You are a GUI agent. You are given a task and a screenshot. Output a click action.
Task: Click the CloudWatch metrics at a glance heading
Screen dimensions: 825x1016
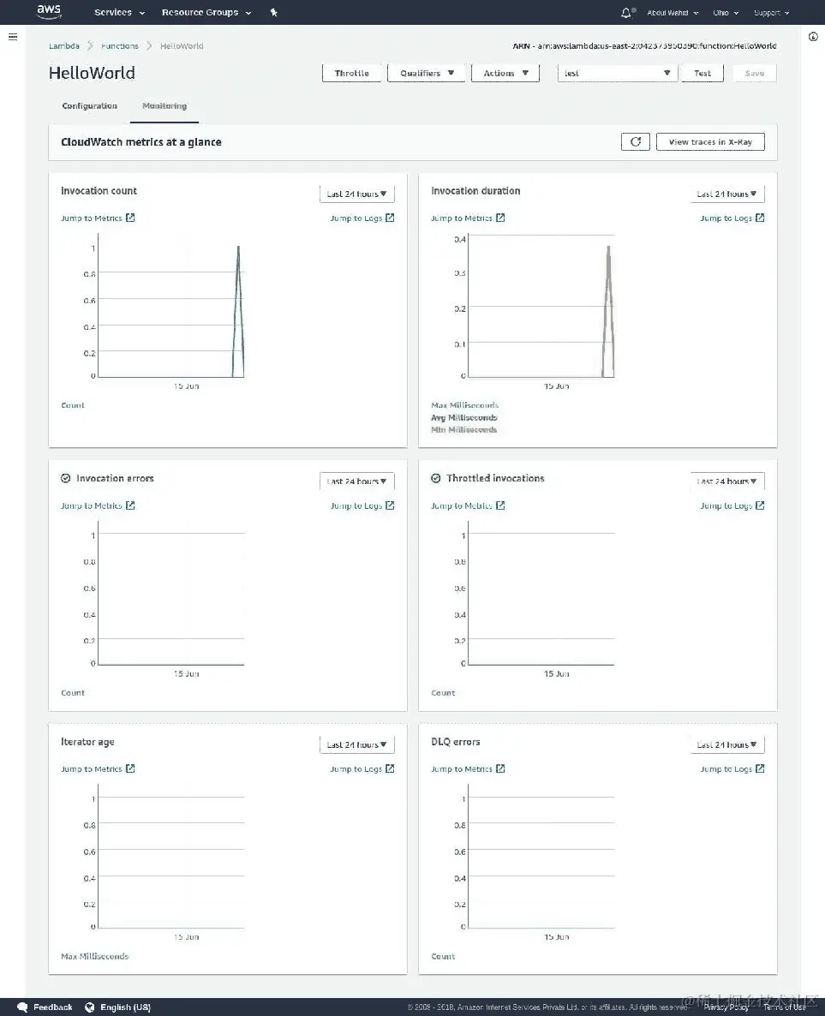click(x=141, y=142)
